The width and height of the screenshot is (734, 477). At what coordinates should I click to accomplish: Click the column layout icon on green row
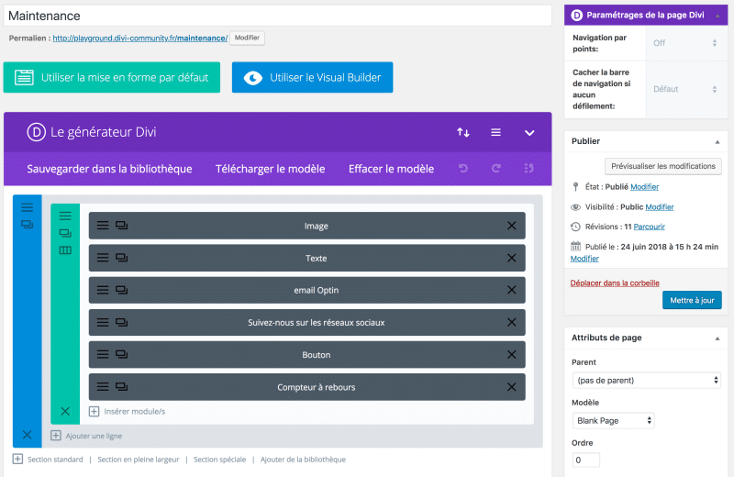(x=65, y=250)
